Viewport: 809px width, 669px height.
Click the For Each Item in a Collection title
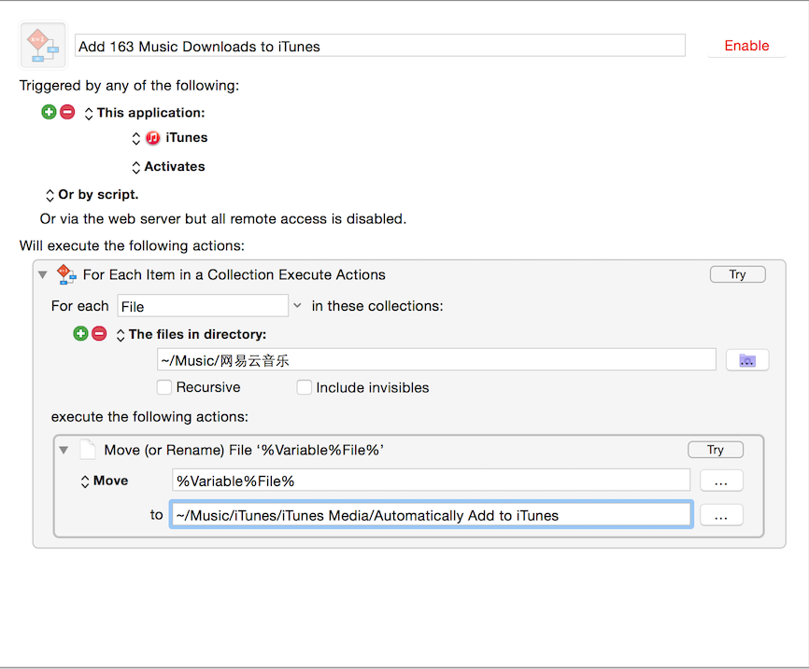coord(234,274)
